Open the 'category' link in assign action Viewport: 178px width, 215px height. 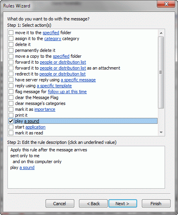(53, 39)
